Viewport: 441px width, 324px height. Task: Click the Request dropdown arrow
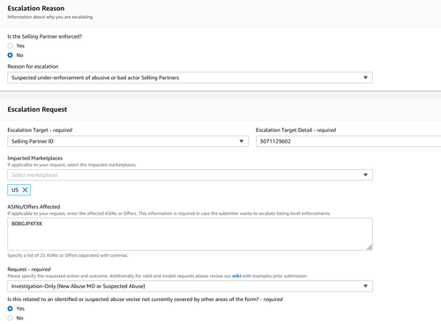[365, 286]
